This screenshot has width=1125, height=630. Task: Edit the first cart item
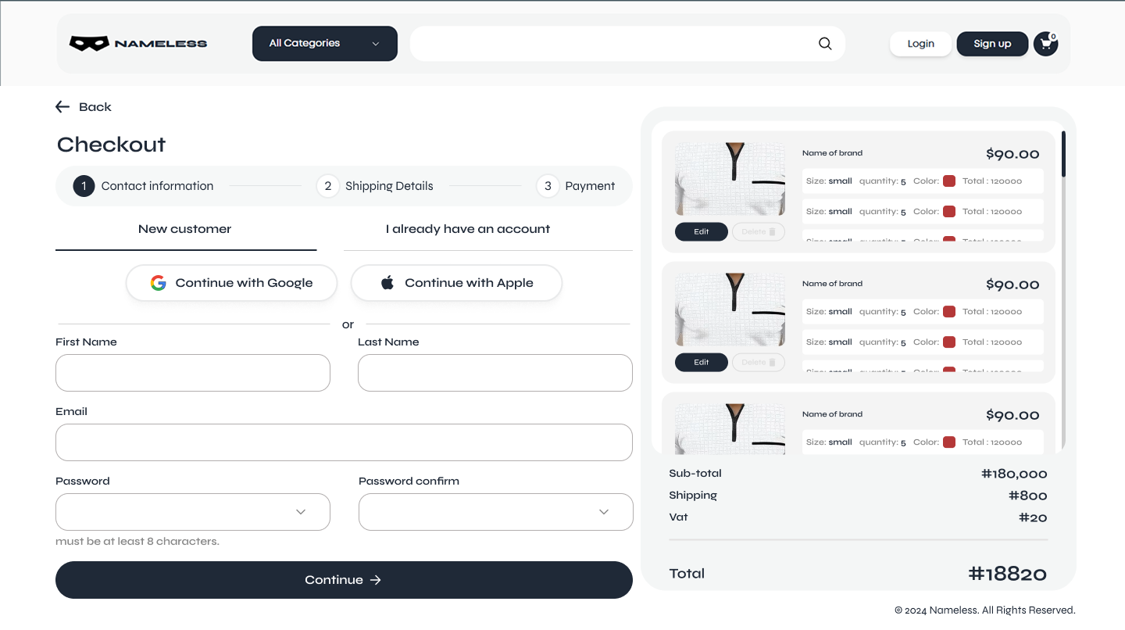(701, 231)
